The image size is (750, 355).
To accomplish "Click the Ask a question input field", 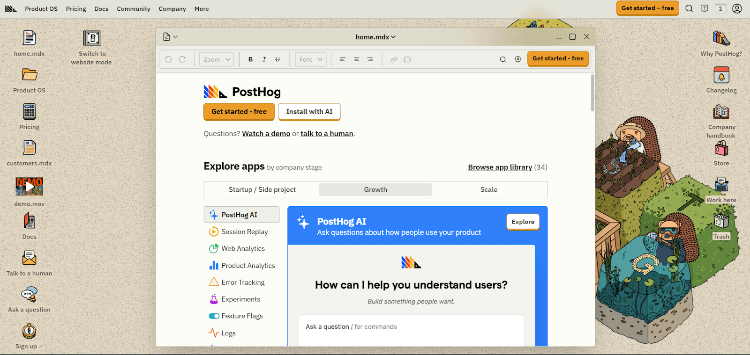I will 411,330.
